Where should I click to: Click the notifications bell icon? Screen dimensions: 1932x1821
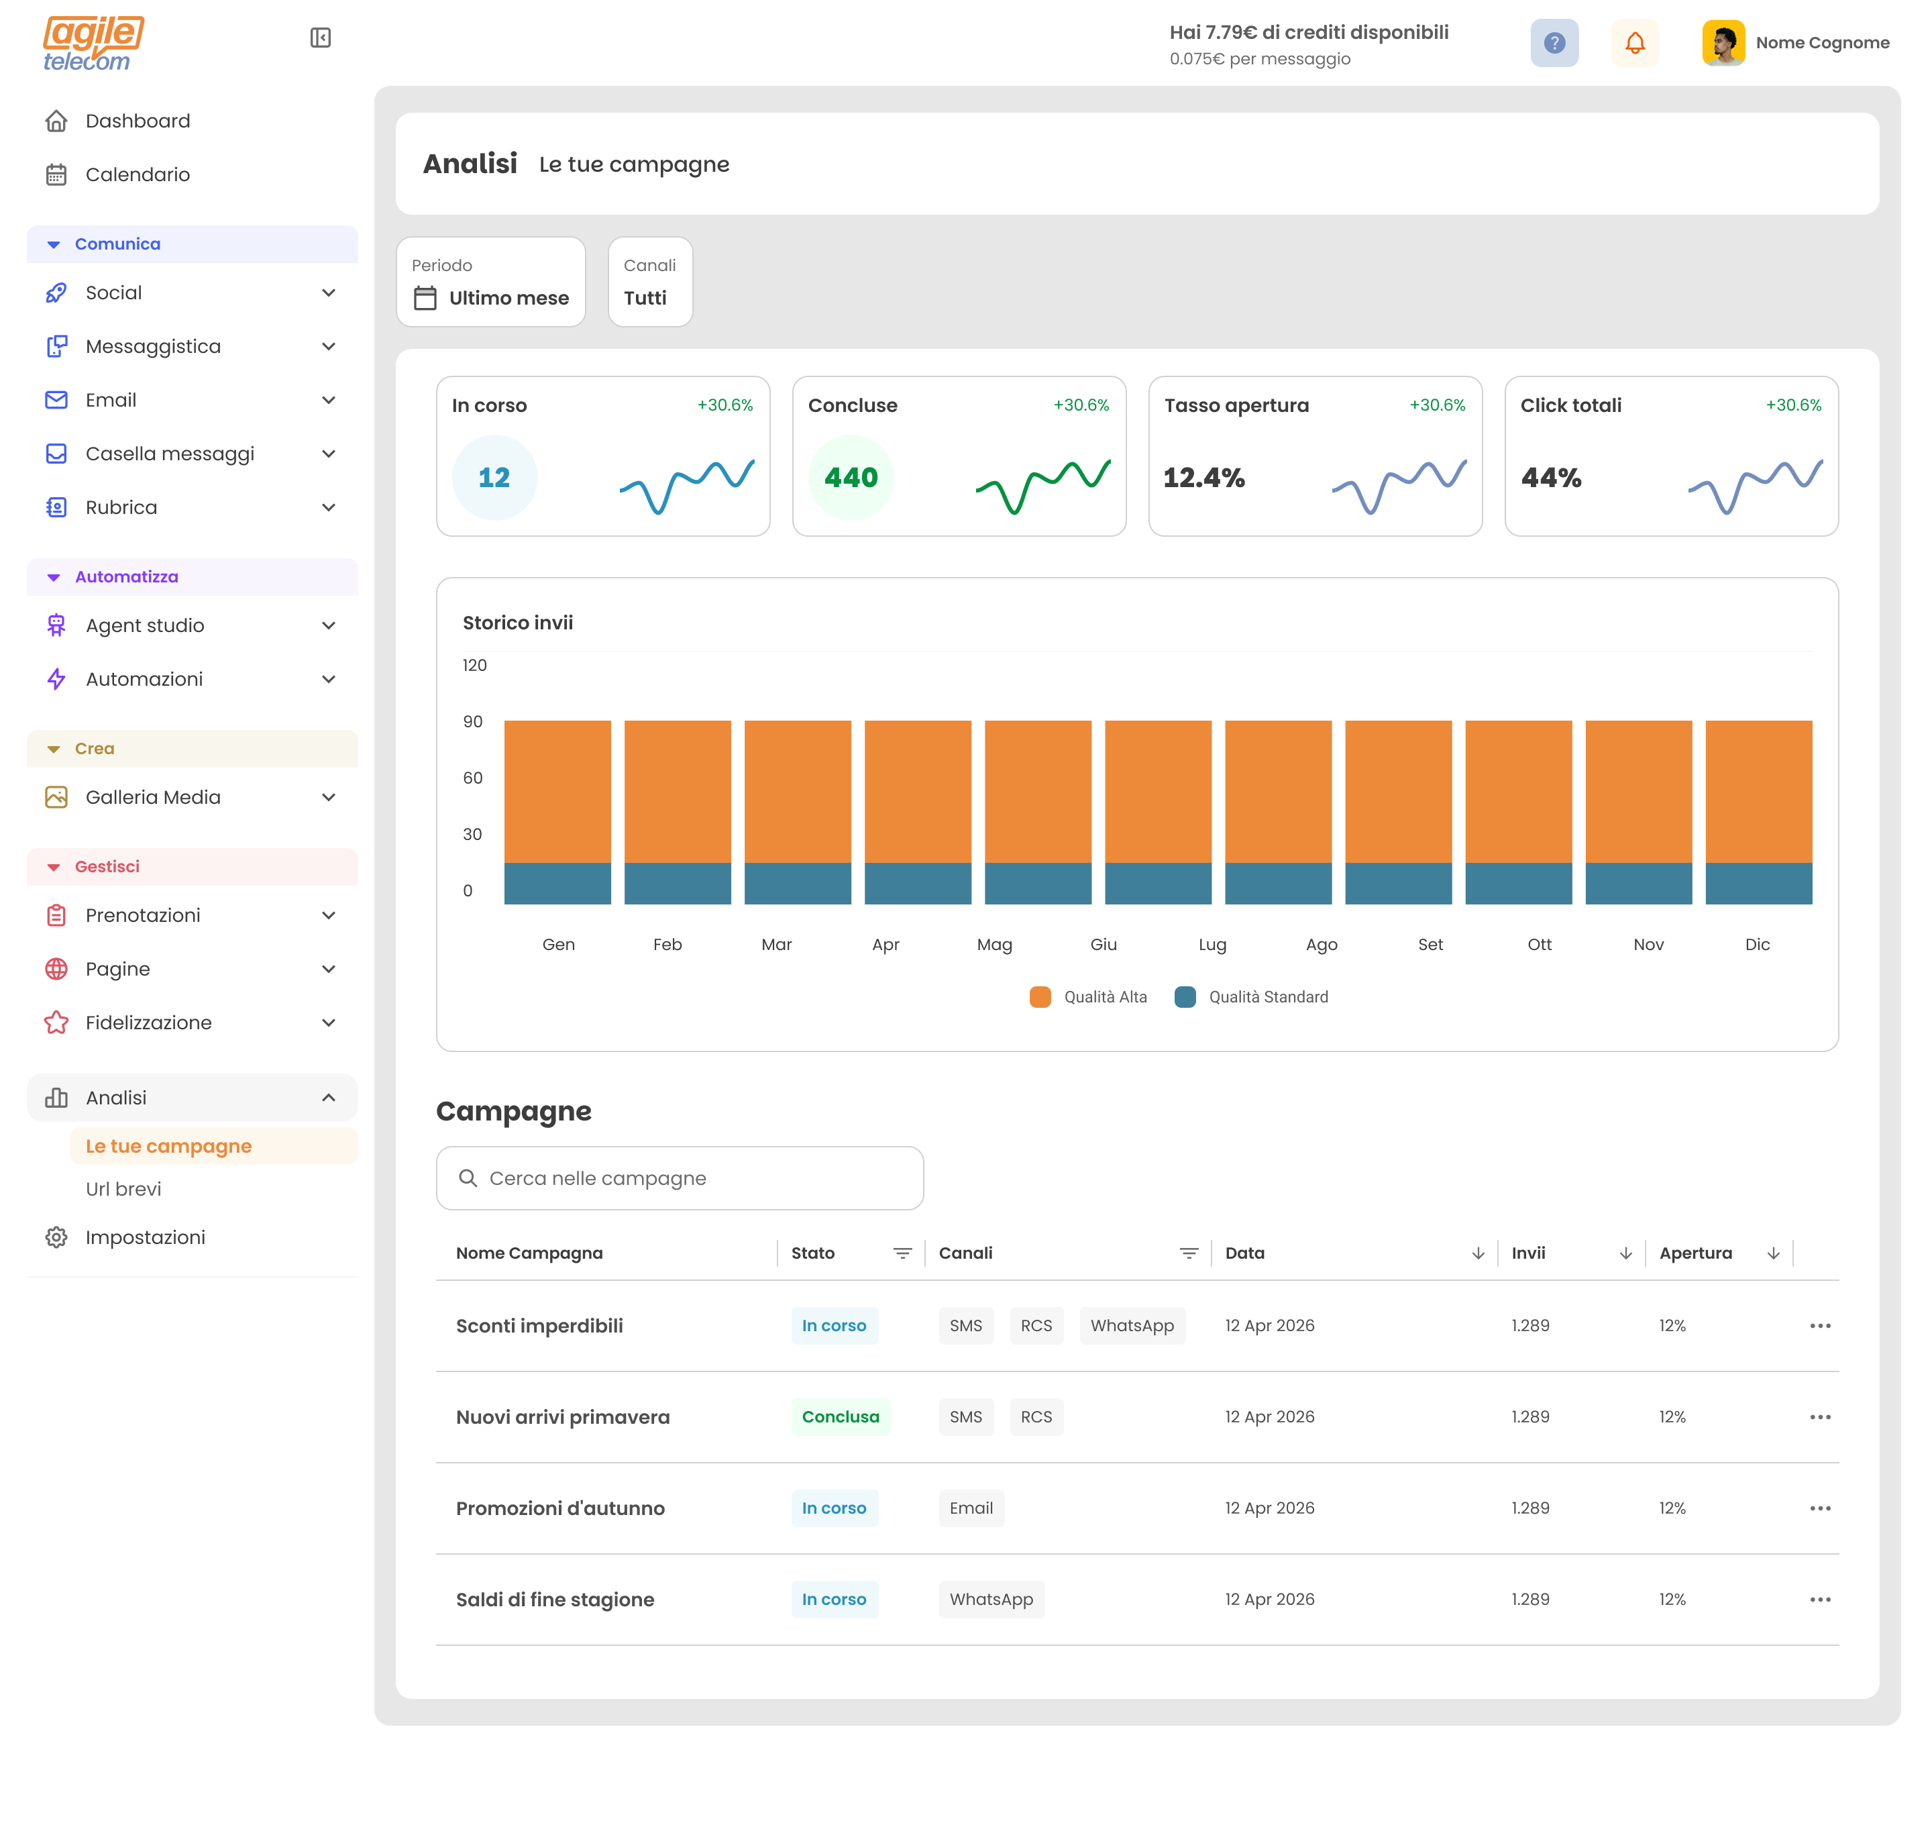(1635, 43)
